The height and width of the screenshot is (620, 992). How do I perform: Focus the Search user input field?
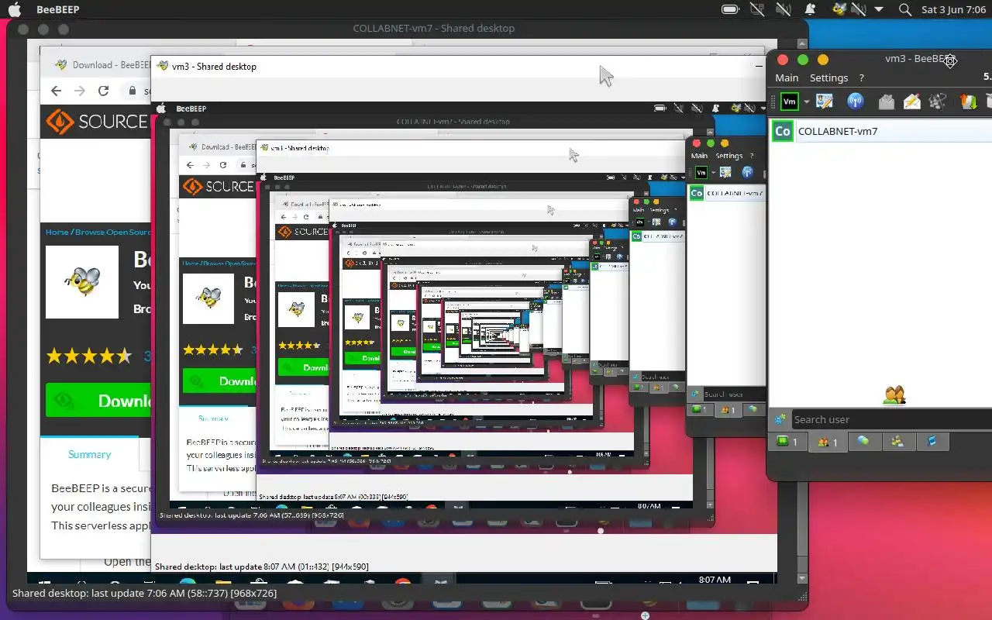(x=891, y=419)
